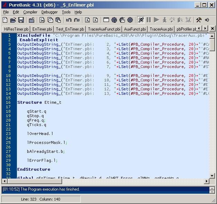
Task: Open the Tools menu
Action: 66,12
